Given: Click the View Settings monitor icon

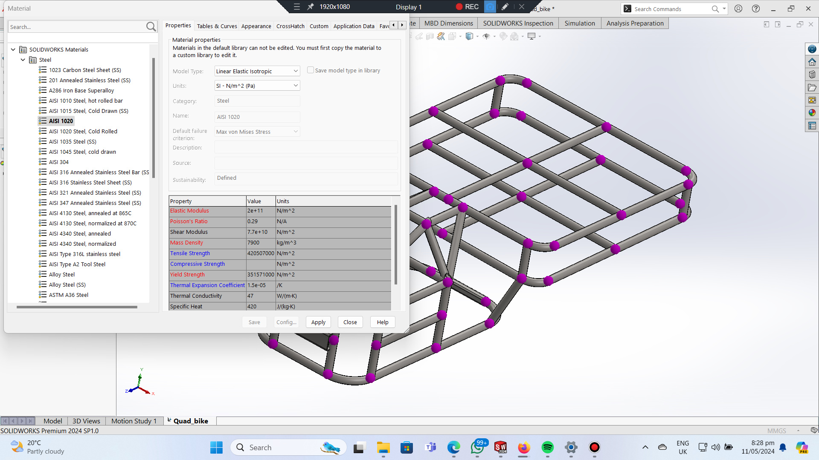Looking at the screenshot, I should [531, 37].
